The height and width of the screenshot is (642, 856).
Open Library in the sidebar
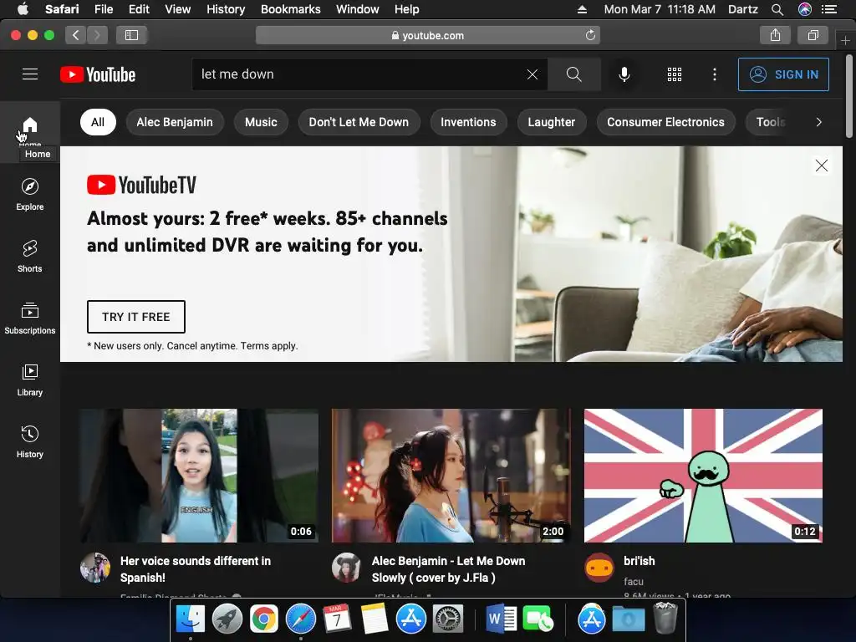(30, 380)
